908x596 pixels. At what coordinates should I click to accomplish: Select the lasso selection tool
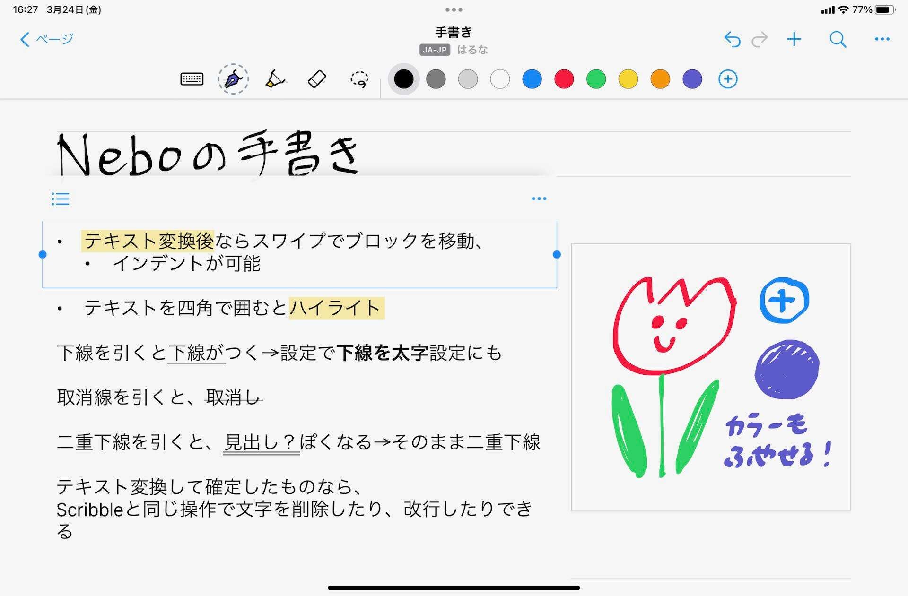point(359,79)
